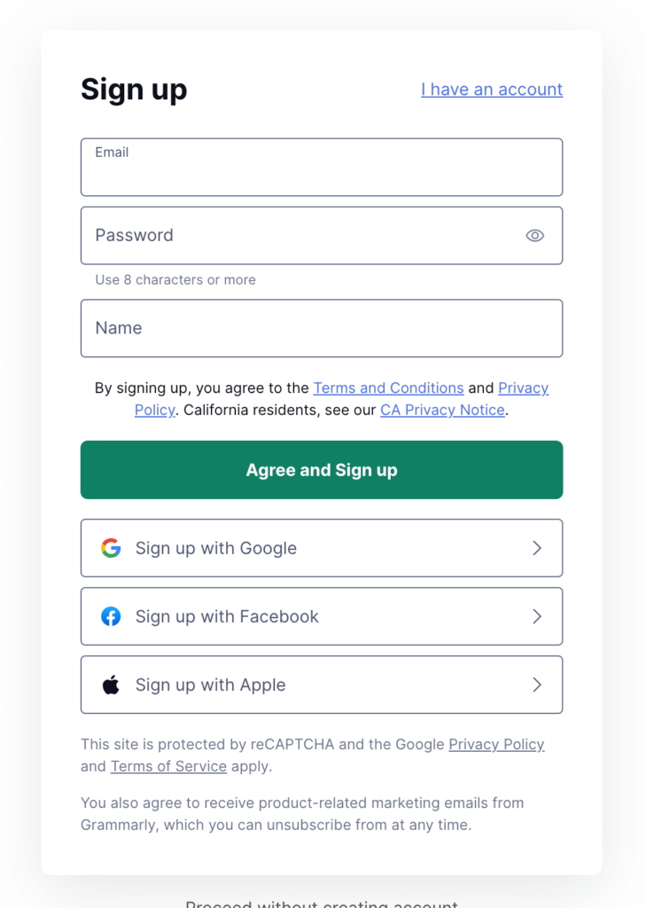The image size is (646, 908).
Task: Click the eye icon in the Password field
Action: pos(535,235)
